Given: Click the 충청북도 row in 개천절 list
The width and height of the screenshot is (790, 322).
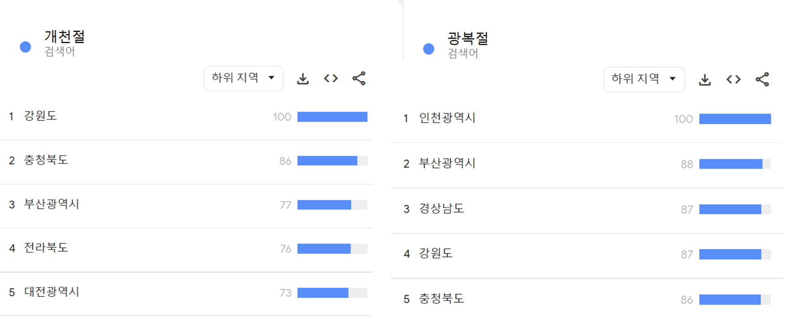Looking at the screenshot, I should pos(45,160).
